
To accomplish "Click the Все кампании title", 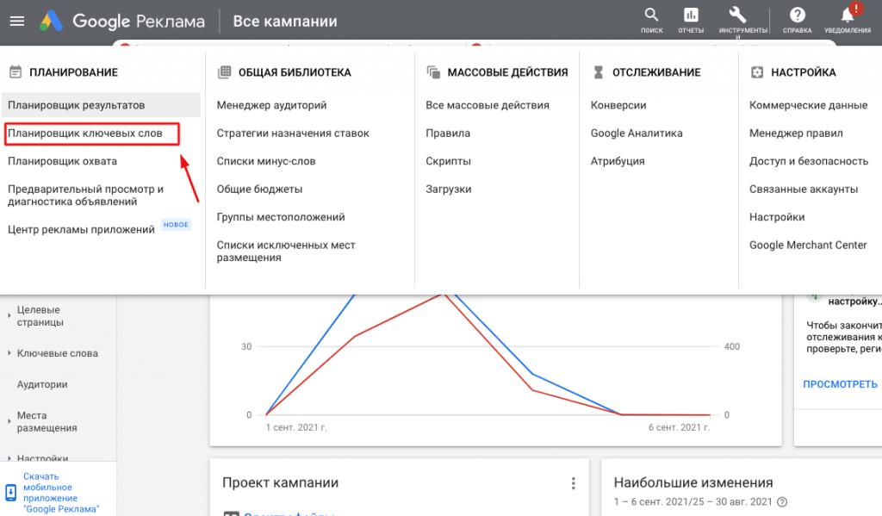I will click(x=285, y=22).
